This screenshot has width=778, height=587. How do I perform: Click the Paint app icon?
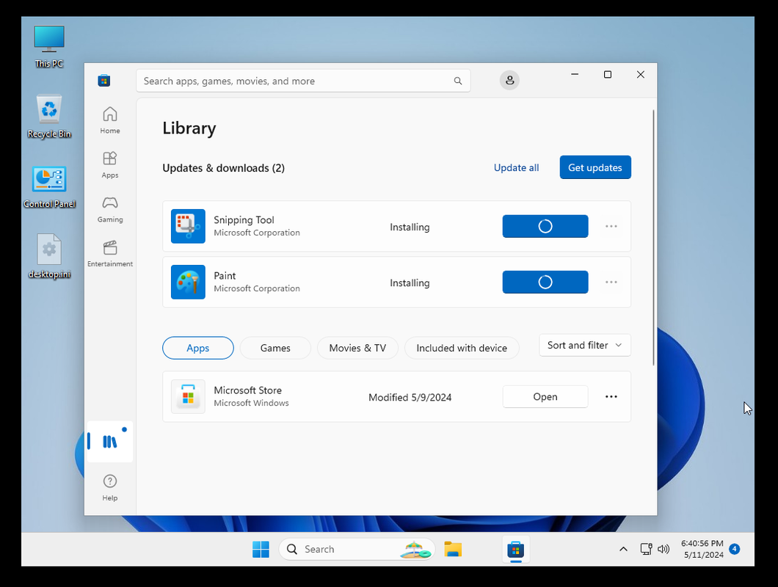(x=188, y=282)
